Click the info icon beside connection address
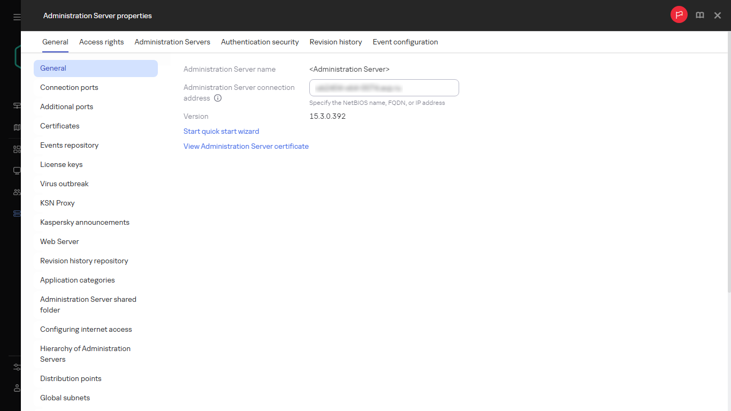The image size is (731, 411). coord(218,98)
